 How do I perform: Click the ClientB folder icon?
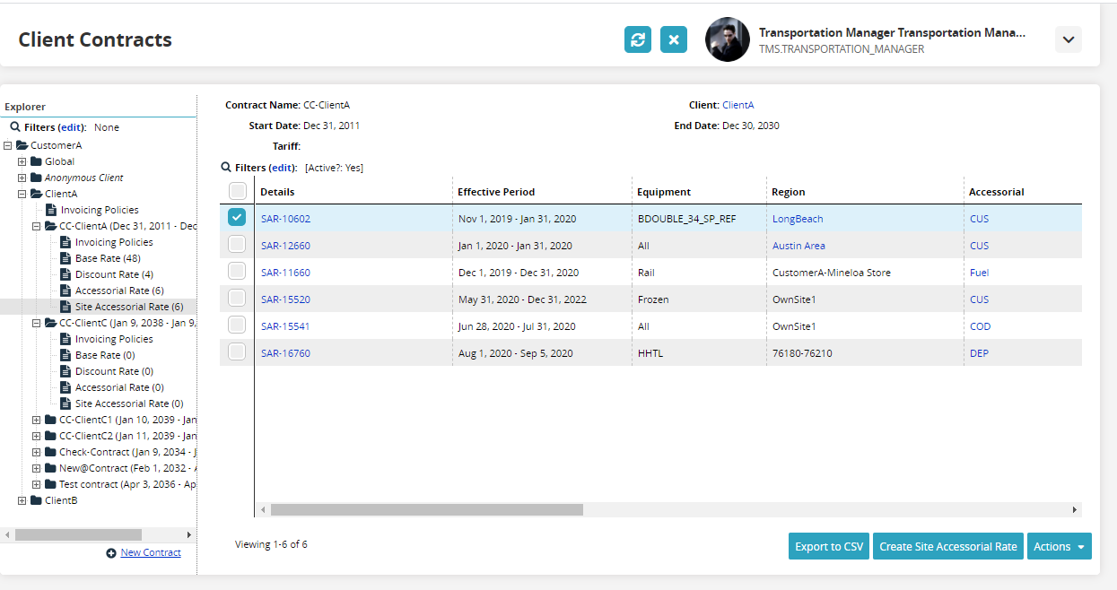pyautogui.click(x=37, y=500)
